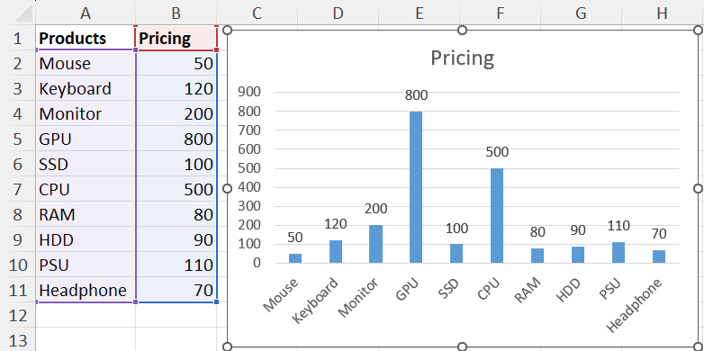Click the HDD cell in column A
Image resolution: width=704 pixels, height=351 pixels.
pos(86,239)
